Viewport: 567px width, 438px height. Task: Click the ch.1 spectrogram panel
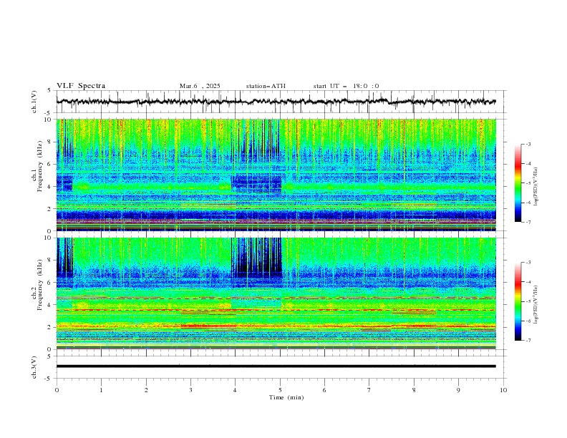[276, 175]
